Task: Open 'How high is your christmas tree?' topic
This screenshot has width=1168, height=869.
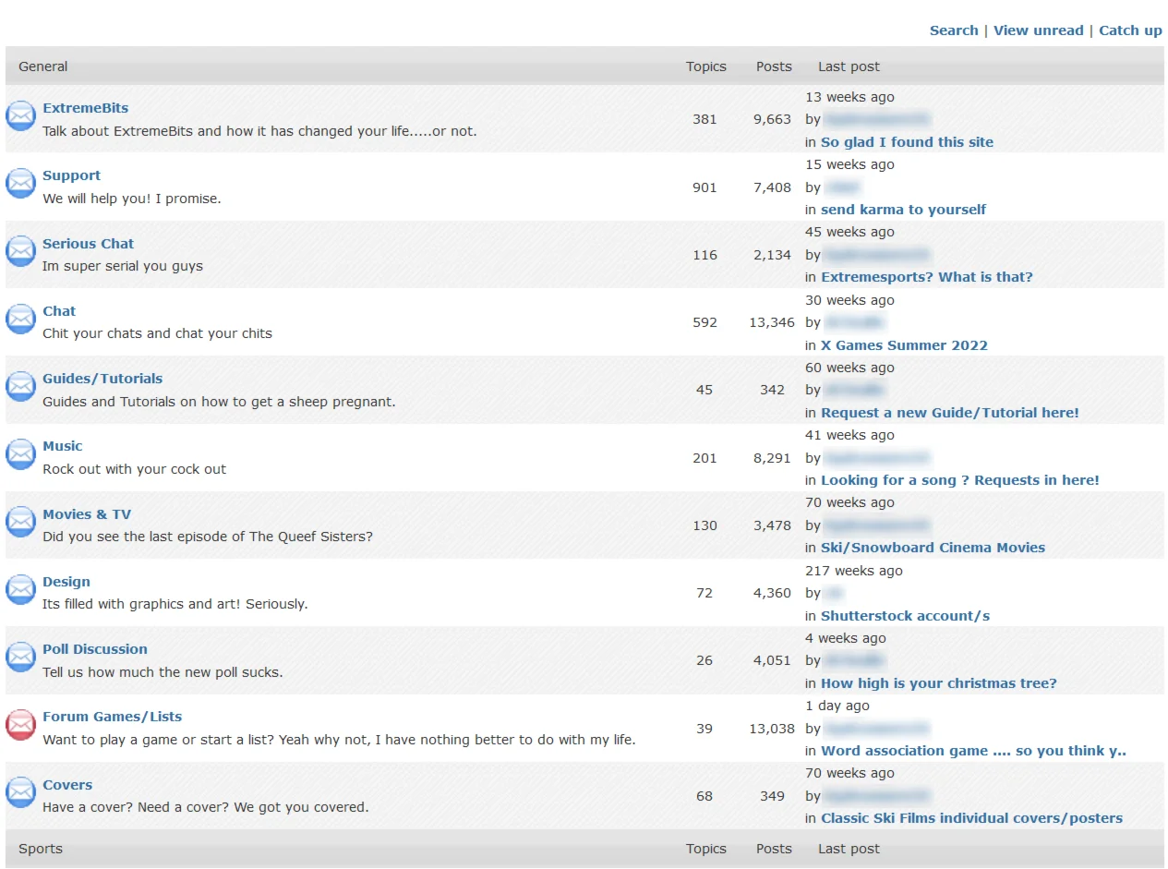Action: [938, 683]
